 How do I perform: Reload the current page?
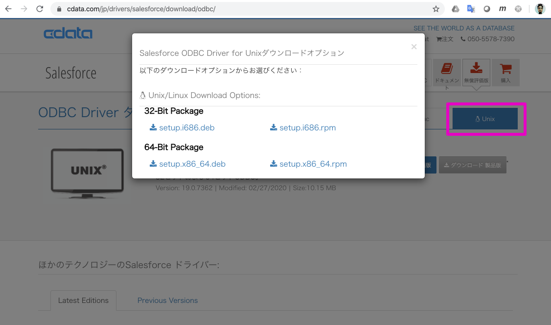(x=40, y=9)
